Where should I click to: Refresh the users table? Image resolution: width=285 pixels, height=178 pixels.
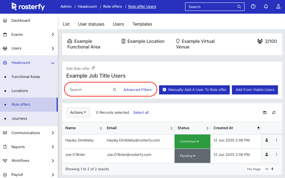[274, 113]
